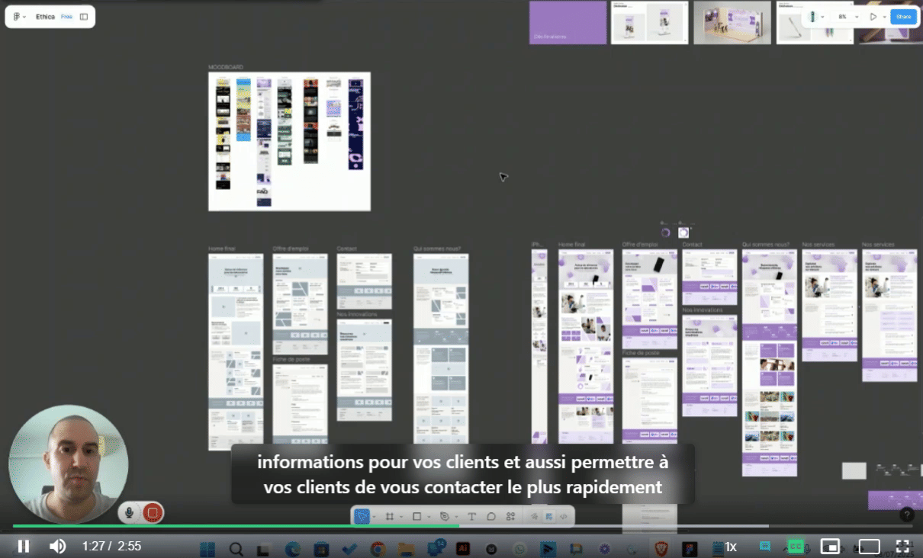Select the Frame tool
The width and height of the screenshot is (923, 558).
click(x=389, y=516)
